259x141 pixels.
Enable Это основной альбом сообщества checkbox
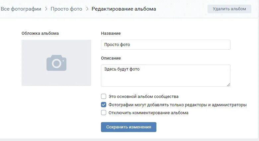[104, 96]
